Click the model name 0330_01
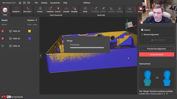Viewport: 177px width, 99px height. [x=16, y=46]
